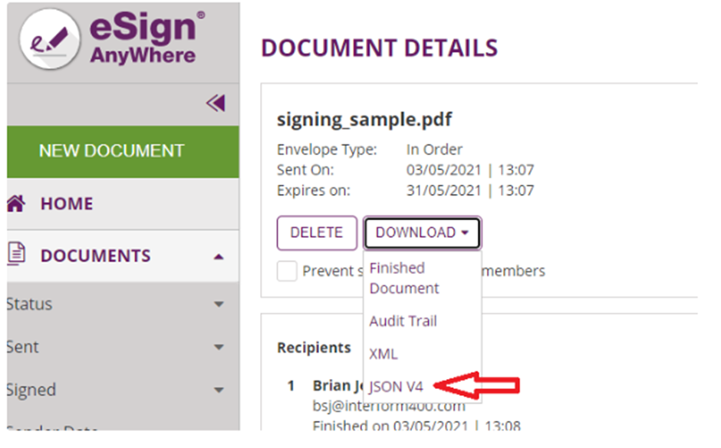Collapse the sidebar with double-chevron icon
This screenshot has width=721, height=448.
pyautogui.click(x=216, y=103)
